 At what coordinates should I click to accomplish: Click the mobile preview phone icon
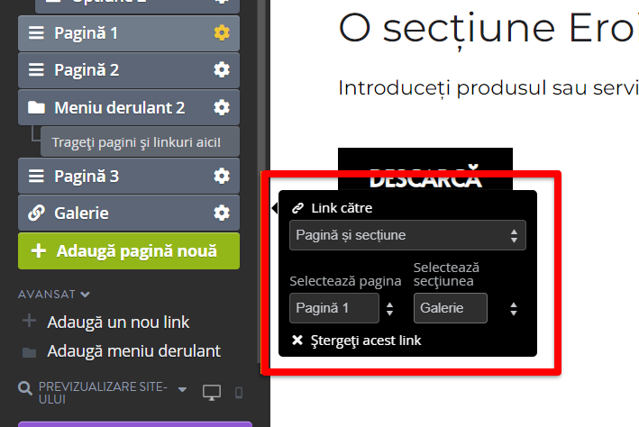(x=239, y=393)
